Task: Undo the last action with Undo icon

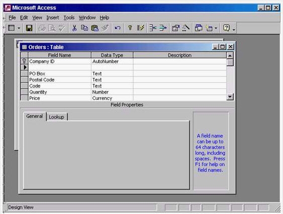Action: click(118, 28)
